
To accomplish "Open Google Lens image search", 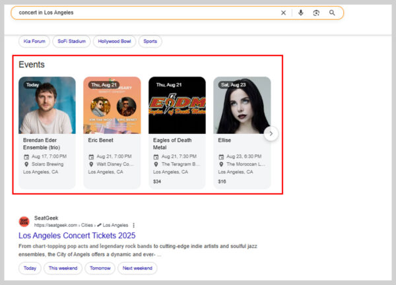I will [316, 13].
